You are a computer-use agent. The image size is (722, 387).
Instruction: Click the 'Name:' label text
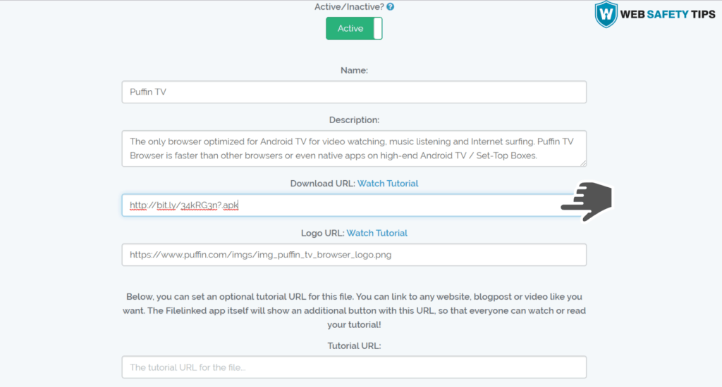coord(354,70)
